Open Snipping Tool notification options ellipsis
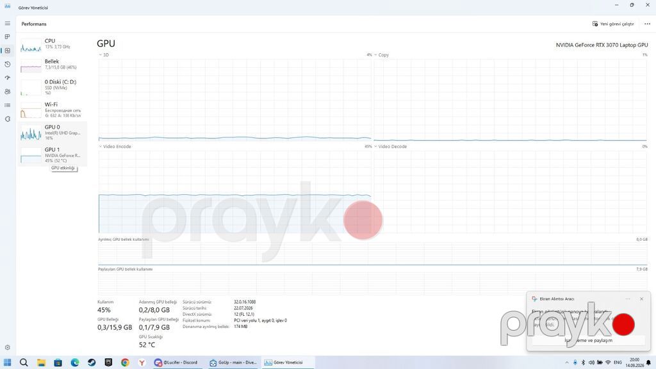This screenshot has height=369, width=656. (628, 299)
